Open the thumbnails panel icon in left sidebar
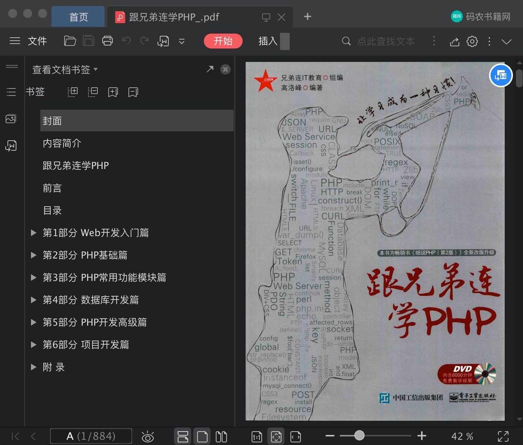The width and height of the screenshot is (523, 445). pos(11,119)
